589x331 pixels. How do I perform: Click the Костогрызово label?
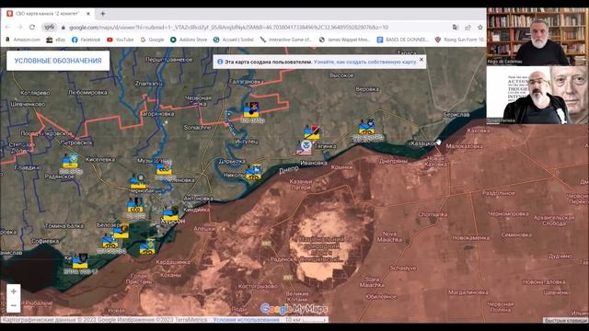(258, 286)
